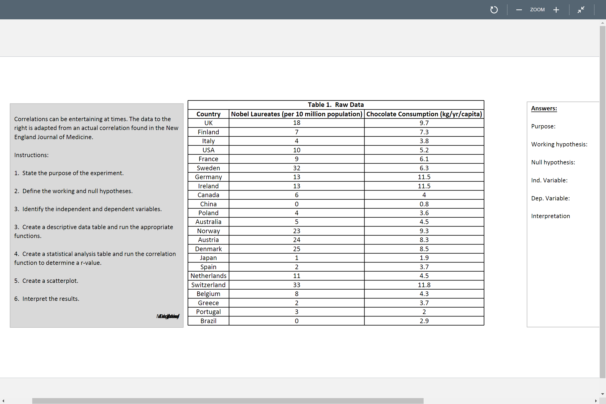Select the Instructions heading in the gray box
The width and height of the screenshot is (606, 404).
coord(31,155)
